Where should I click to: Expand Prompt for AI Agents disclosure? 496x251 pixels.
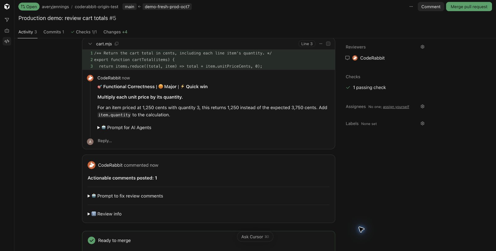click(124, 127)
